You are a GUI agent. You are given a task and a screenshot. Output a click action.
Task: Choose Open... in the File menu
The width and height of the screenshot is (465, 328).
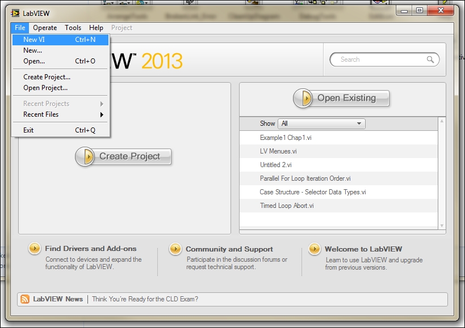coord(60,61)
